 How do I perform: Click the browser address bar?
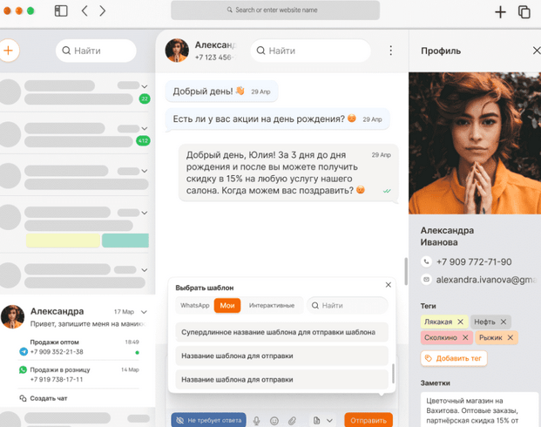(x=275, y=10)
